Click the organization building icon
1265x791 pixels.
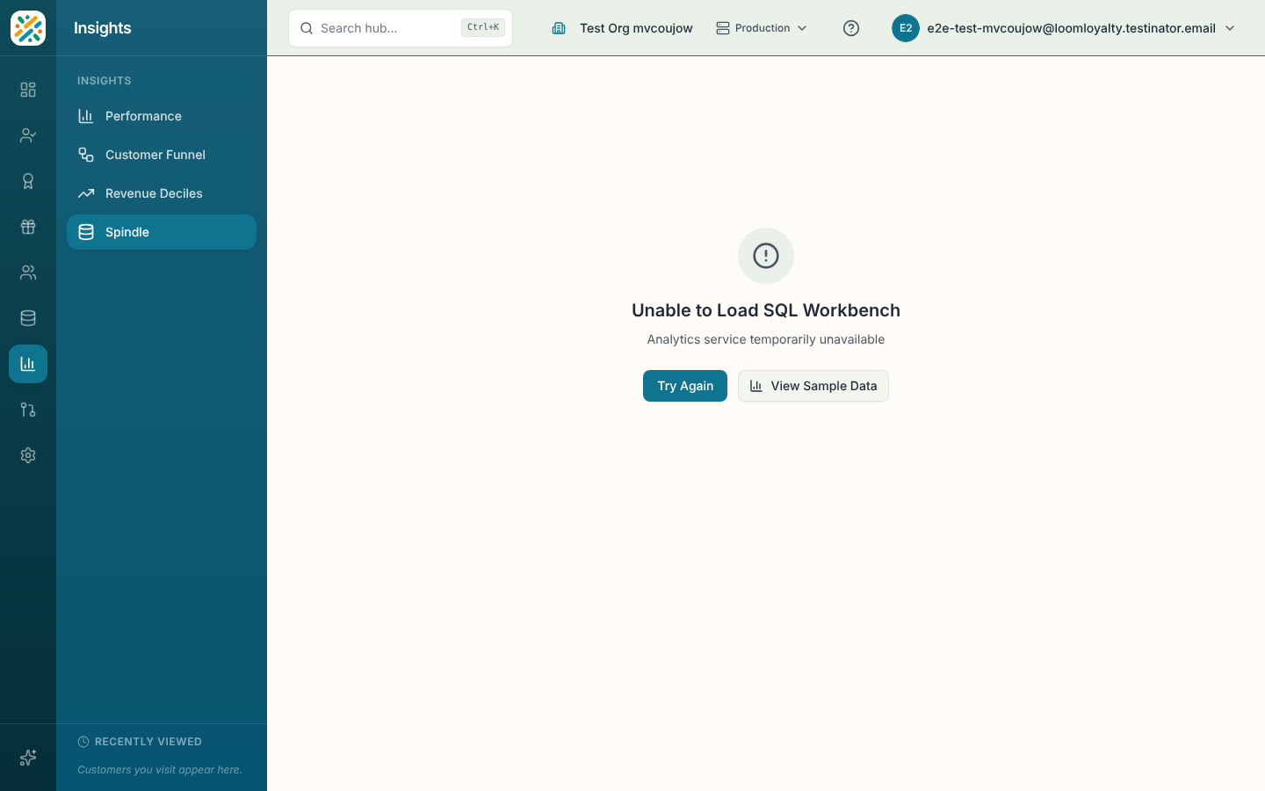[x=559, y=28]
